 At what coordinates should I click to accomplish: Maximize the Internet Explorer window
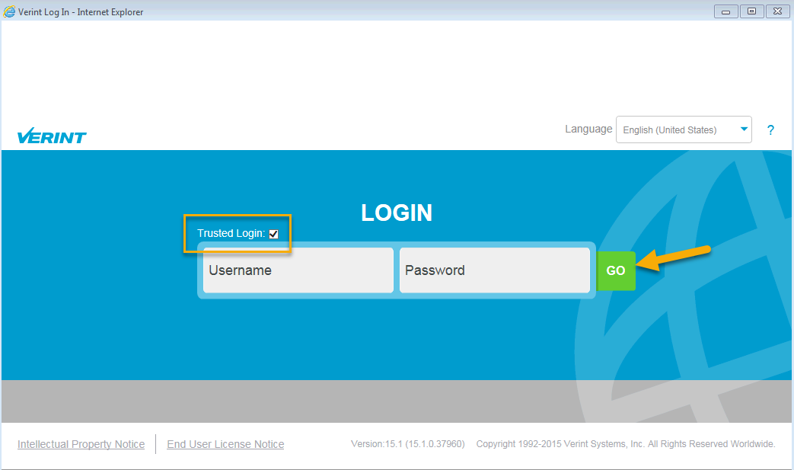(x=751, y=11)
